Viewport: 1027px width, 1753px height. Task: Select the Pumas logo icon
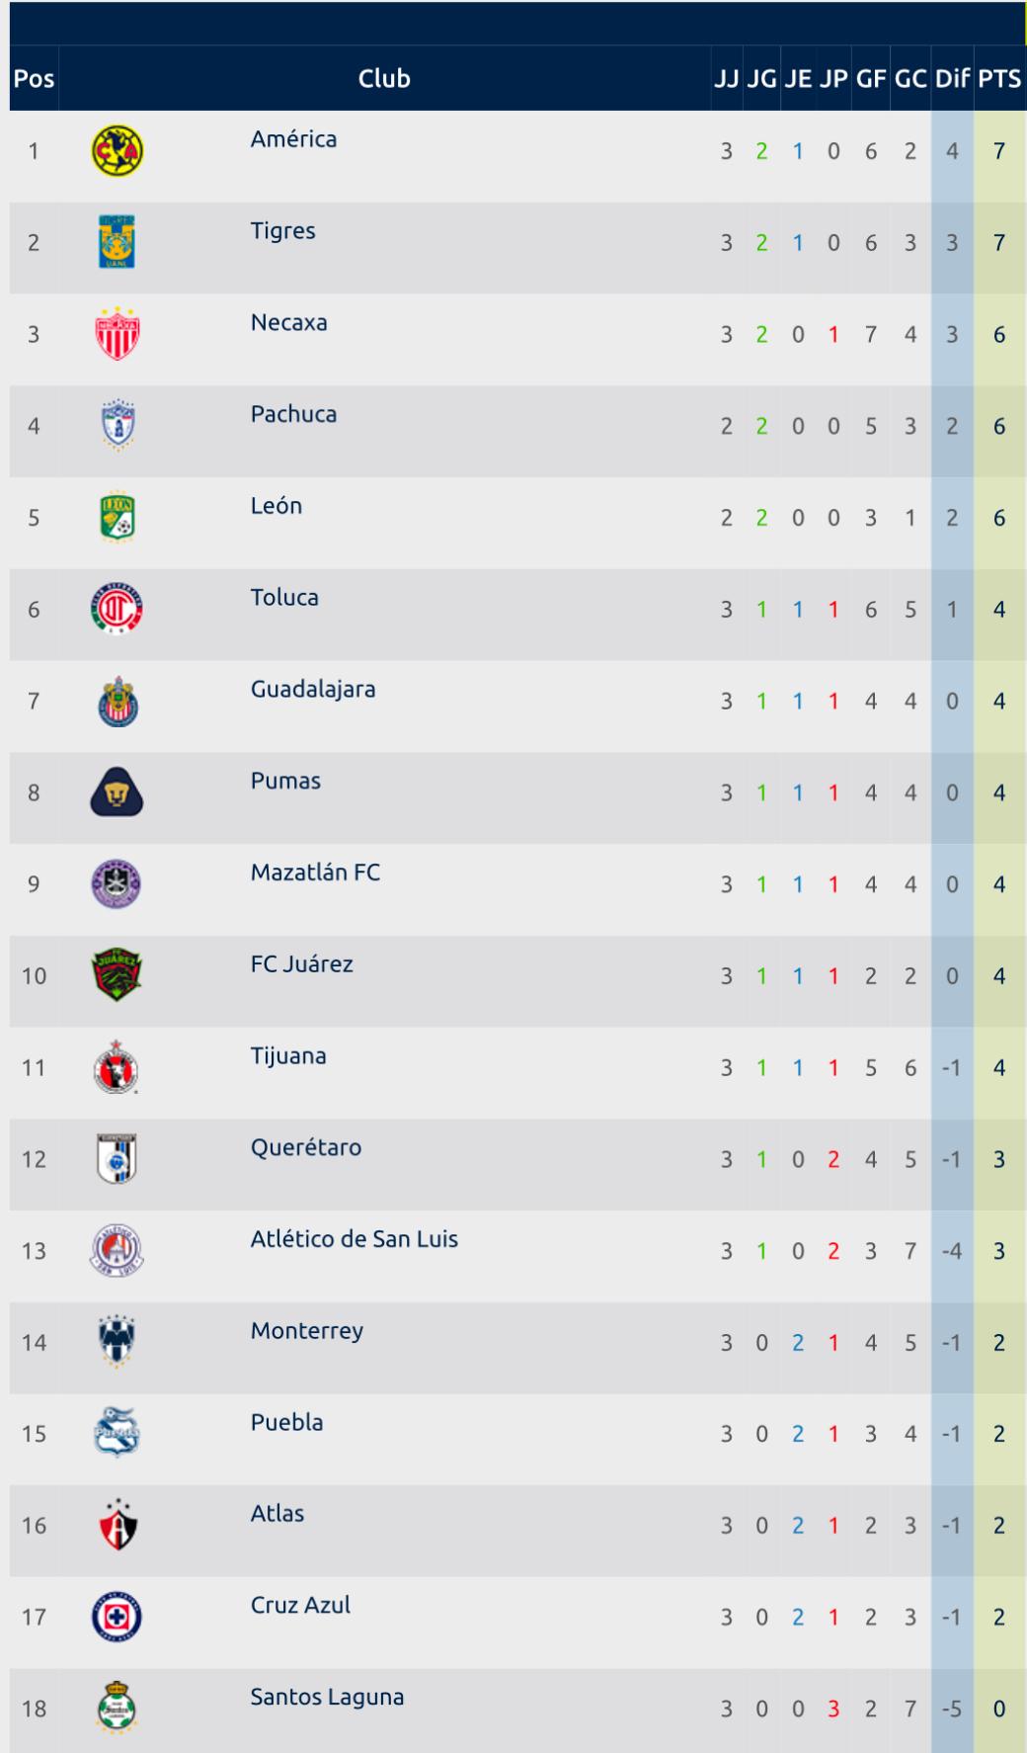[x=118, y=793]
